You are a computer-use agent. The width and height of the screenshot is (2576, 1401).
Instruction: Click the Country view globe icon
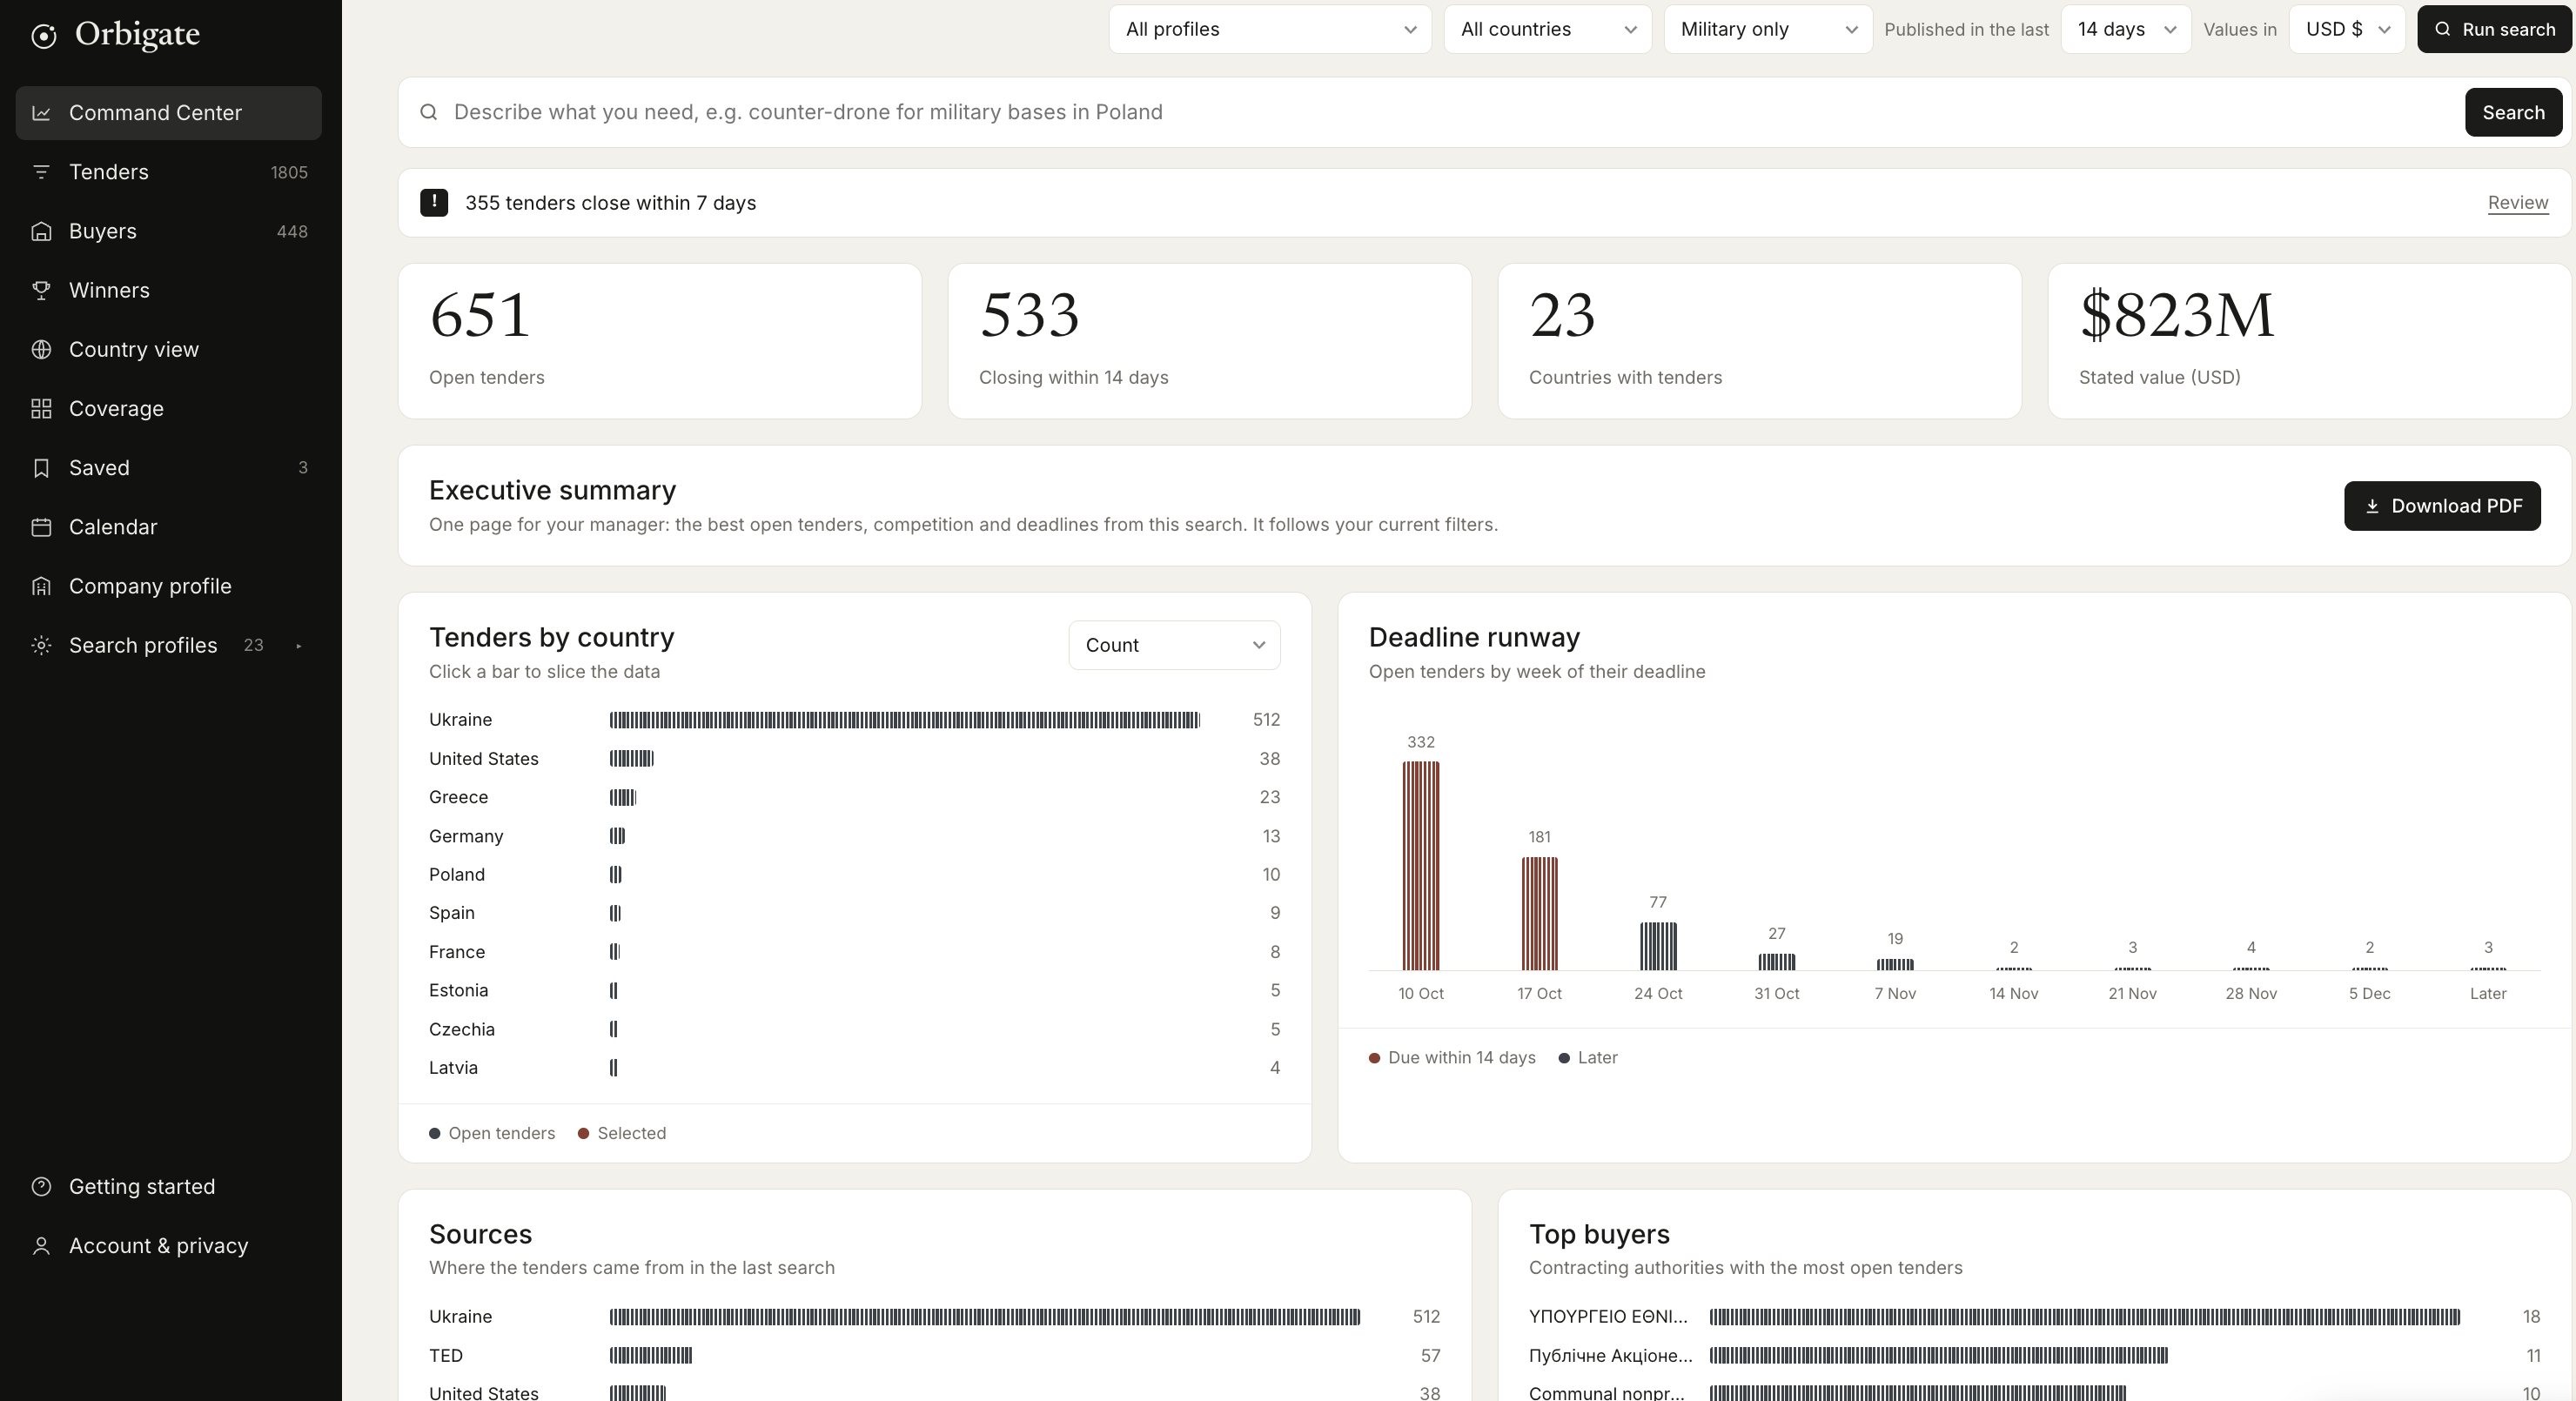(41, 349)
